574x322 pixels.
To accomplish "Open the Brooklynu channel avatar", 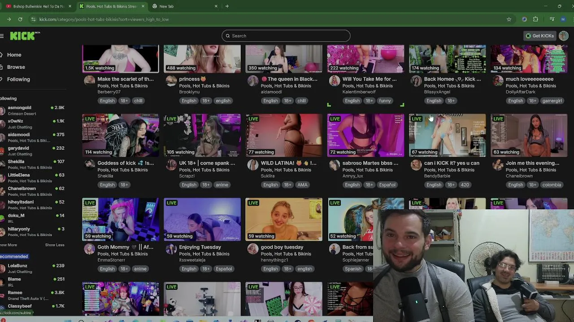I will [171, 81].
